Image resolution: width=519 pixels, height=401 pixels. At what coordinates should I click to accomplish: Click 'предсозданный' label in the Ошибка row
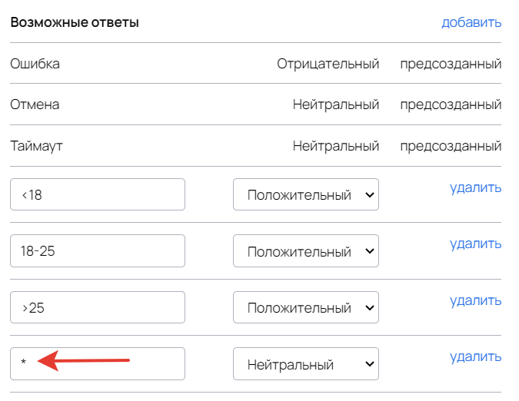pos(451,64)
